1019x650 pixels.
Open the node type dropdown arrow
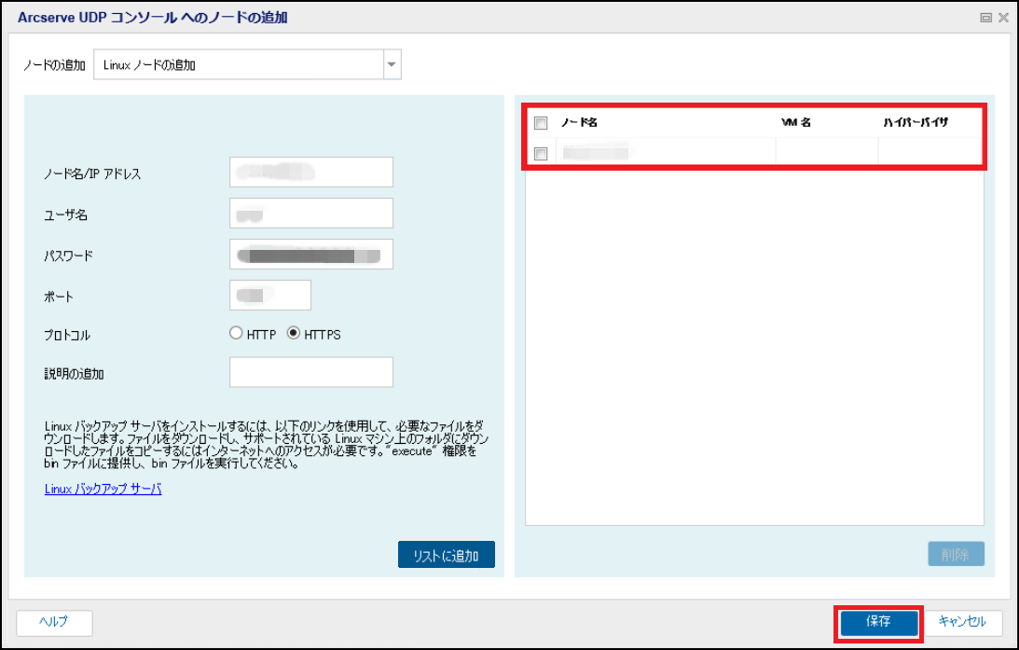pos(392,64)
